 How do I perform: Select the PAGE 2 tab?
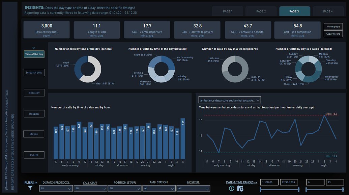(x=261, y=11)
